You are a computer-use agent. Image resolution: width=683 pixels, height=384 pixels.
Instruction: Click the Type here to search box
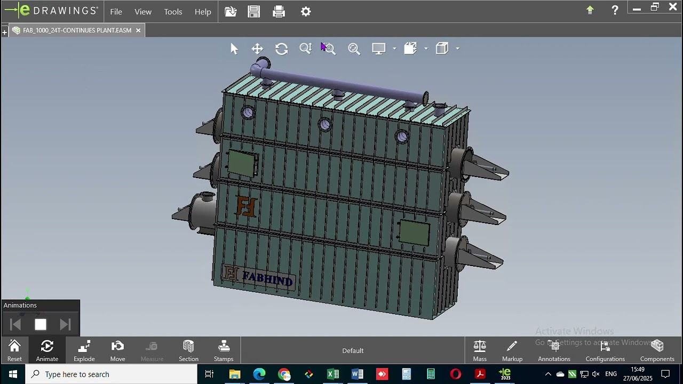tap(112, 374)
